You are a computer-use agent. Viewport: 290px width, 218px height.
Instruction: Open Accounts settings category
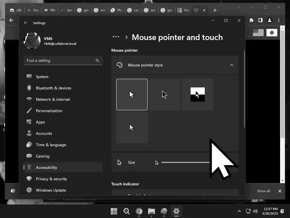[63, 133]
